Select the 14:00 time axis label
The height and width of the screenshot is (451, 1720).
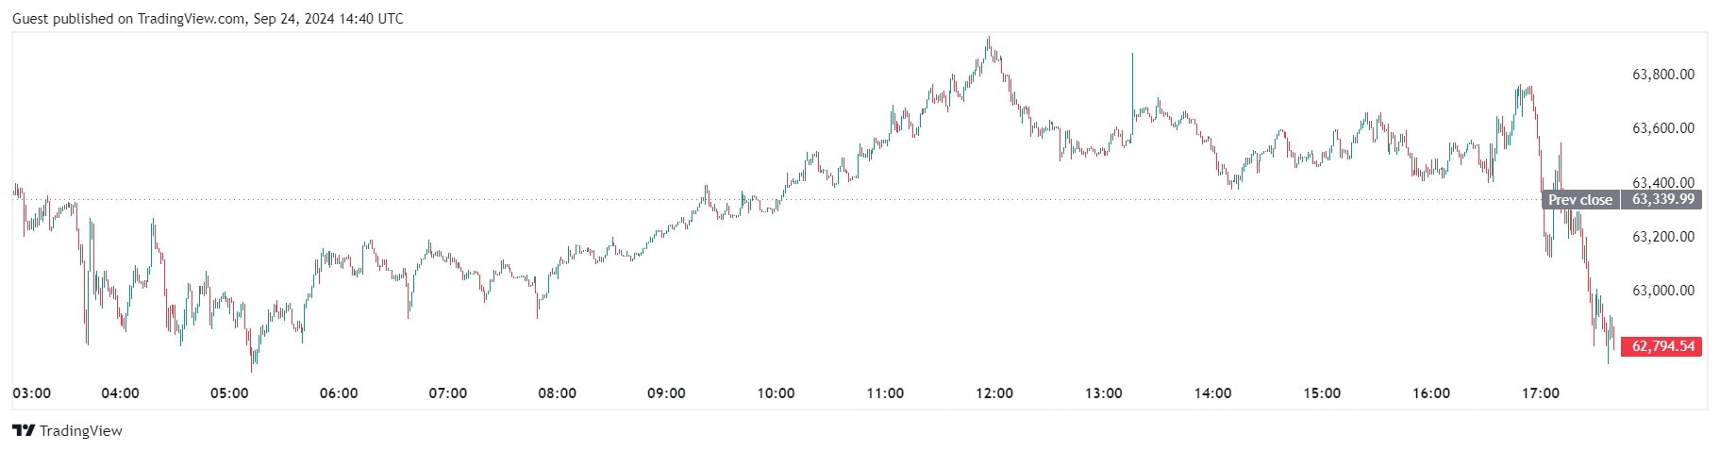click(x=1212, y=393)
